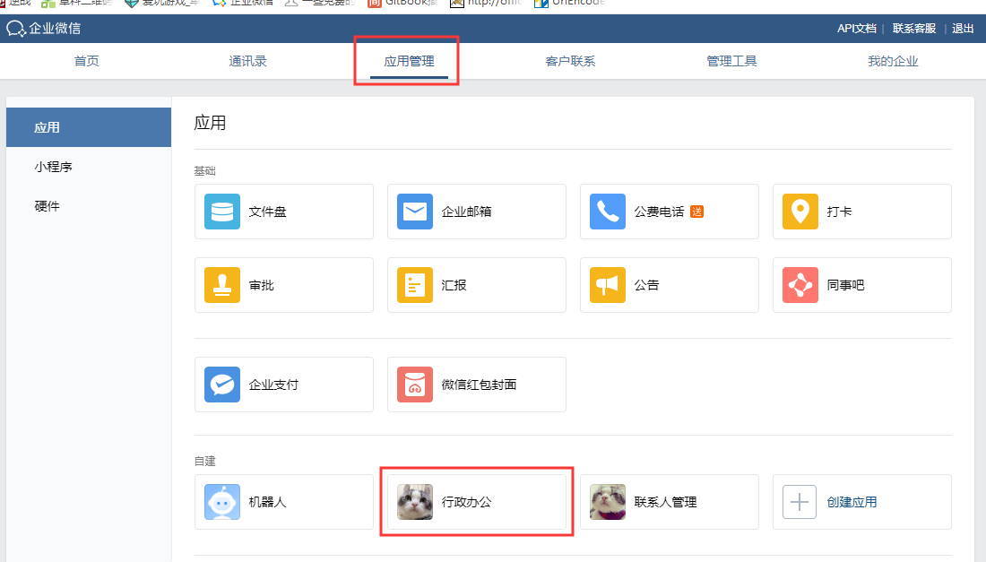Screen dimensions: 986x562
Task: Click the 退出 logout link
Action: pyautogui.click(x=963, y=29)
